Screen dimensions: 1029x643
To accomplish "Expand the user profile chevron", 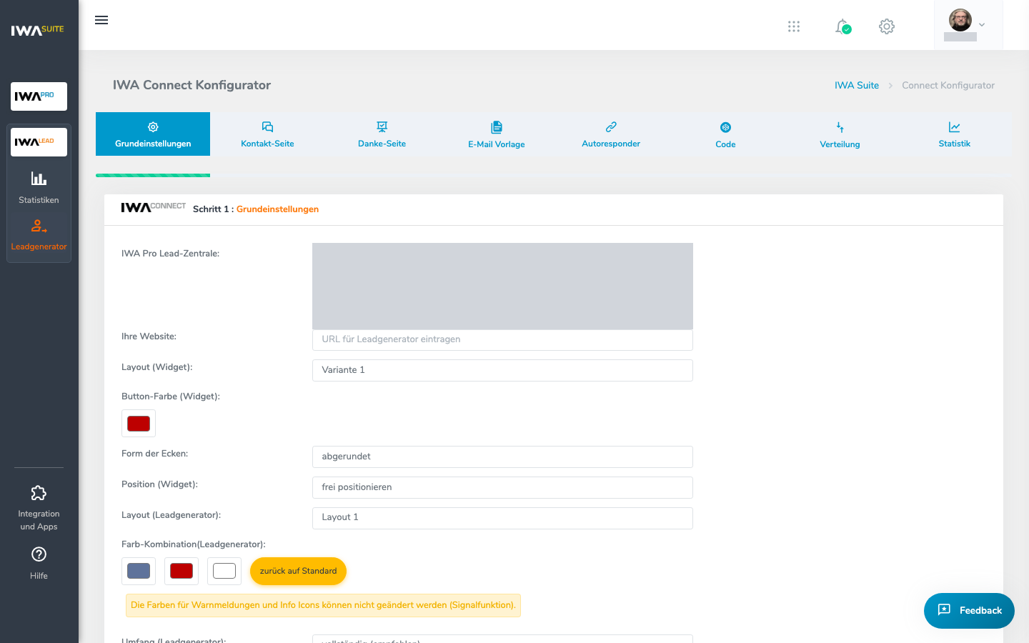I will (982, 25).
